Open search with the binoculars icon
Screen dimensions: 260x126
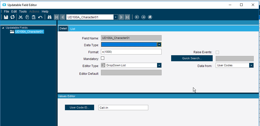tap(50, 17)
